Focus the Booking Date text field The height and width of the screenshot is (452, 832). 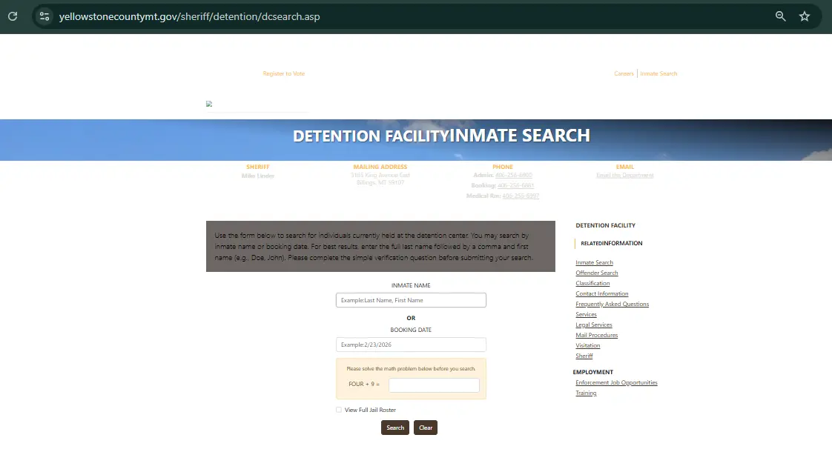(x=411, y=345)
